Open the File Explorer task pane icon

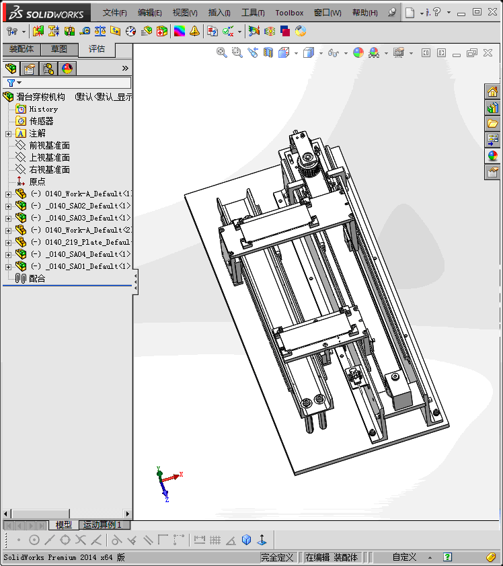(492, 124)
